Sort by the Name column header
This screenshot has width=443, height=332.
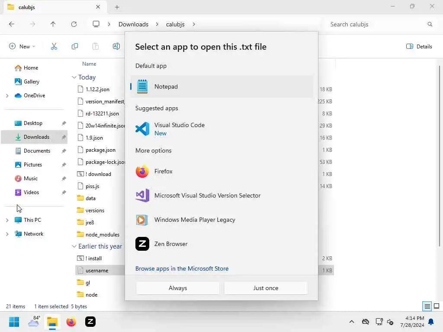pos(89,64)
